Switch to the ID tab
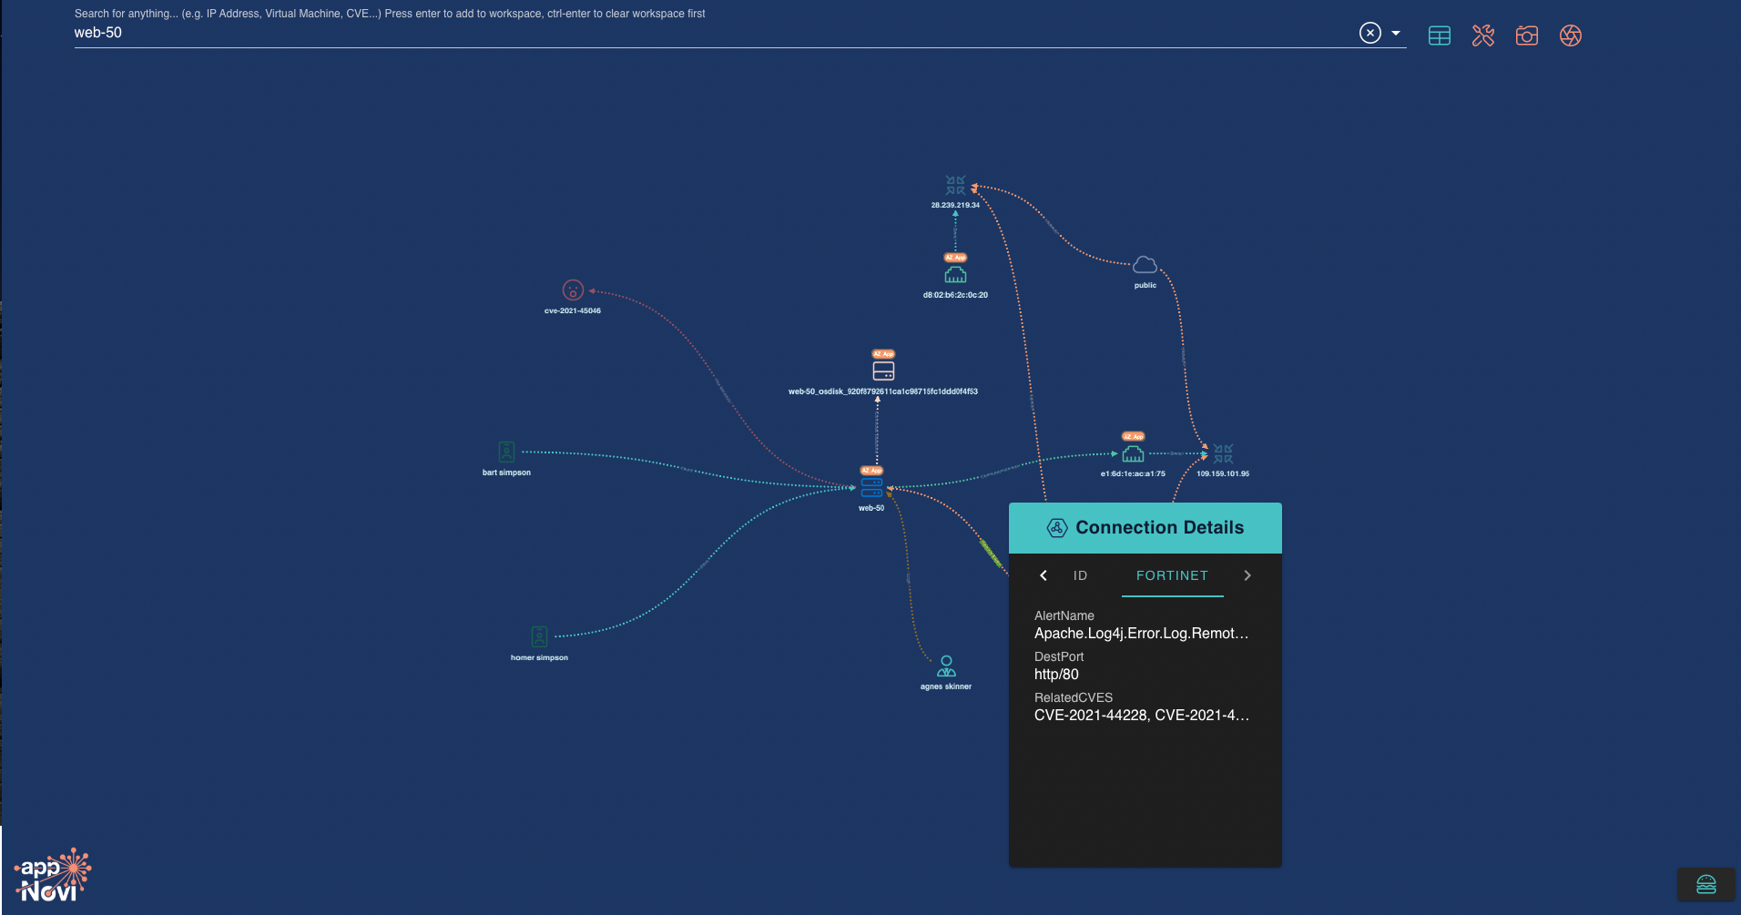Viewport: 1741px width, 915px height. (x=1080, y=575)
